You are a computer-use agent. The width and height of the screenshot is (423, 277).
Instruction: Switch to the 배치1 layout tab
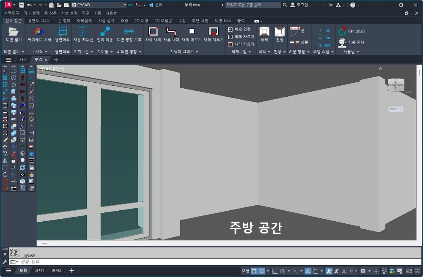tap(39, 270)
